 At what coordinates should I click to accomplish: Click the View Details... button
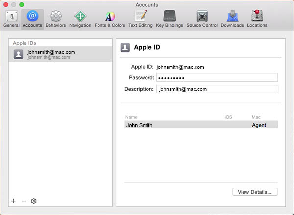(255, 192)
